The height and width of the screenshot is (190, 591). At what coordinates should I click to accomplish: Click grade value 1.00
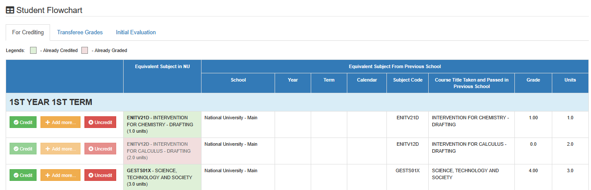533,118
